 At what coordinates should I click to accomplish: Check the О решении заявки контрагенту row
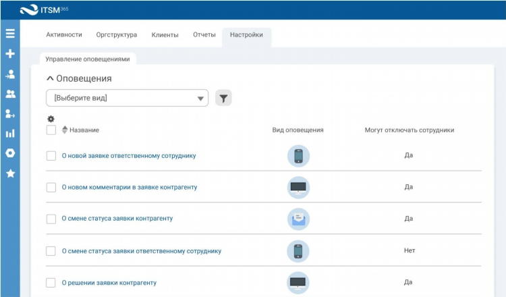point(51,282)
